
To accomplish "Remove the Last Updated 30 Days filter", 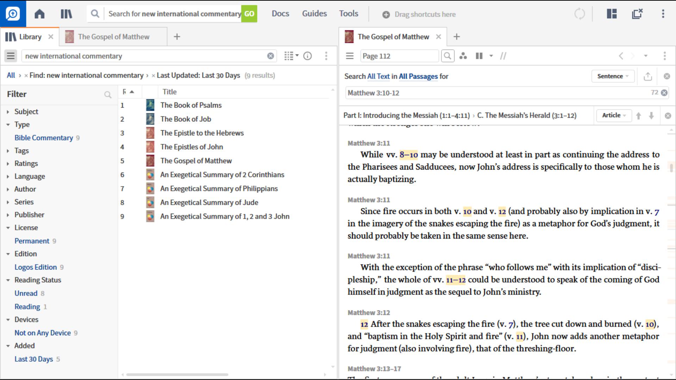I will [153, 76].
